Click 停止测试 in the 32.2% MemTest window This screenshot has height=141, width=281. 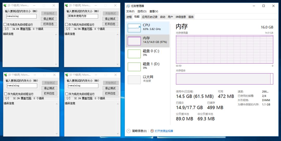(x=49, y=88)
